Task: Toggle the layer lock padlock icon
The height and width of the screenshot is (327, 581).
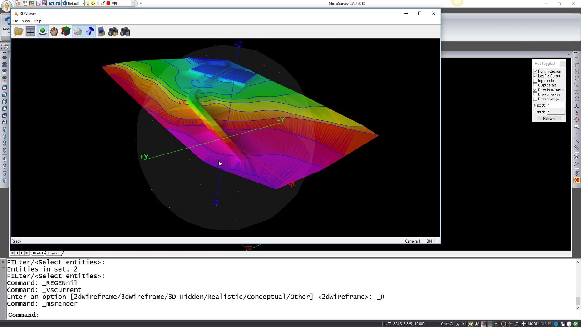Action: click(103, 3)
